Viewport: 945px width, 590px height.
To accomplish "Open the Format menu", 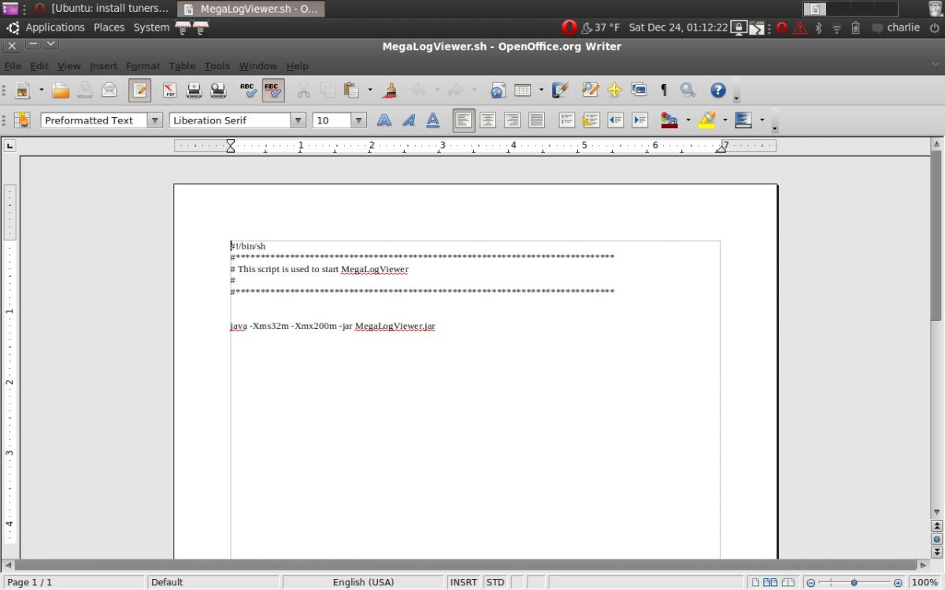I will pos(143,66).
